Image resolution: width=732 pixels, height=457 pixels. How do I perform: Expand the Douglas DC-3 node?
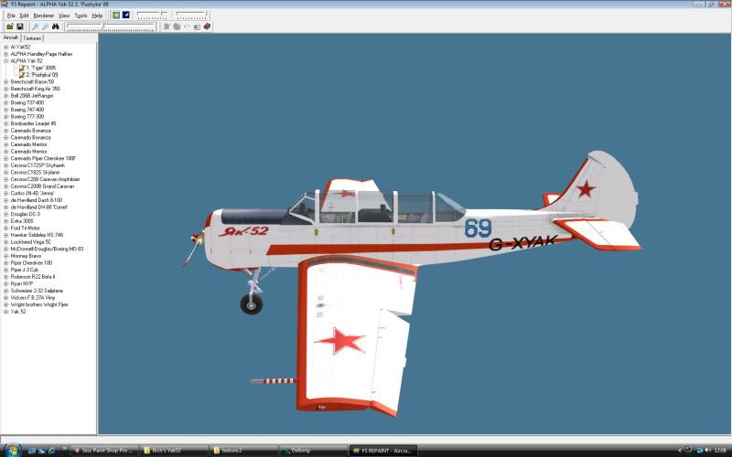pyautogui.click(x=6, y=214)
